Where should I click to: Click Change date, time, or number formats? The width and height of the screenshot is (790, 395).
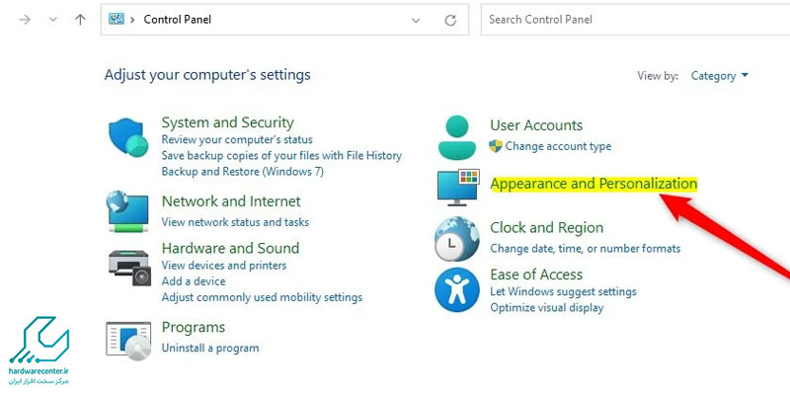[x=586, y=249]
